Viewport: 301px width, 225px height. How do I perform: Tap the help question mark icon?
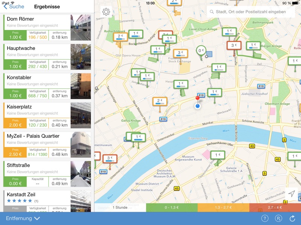tap(265, 218)
